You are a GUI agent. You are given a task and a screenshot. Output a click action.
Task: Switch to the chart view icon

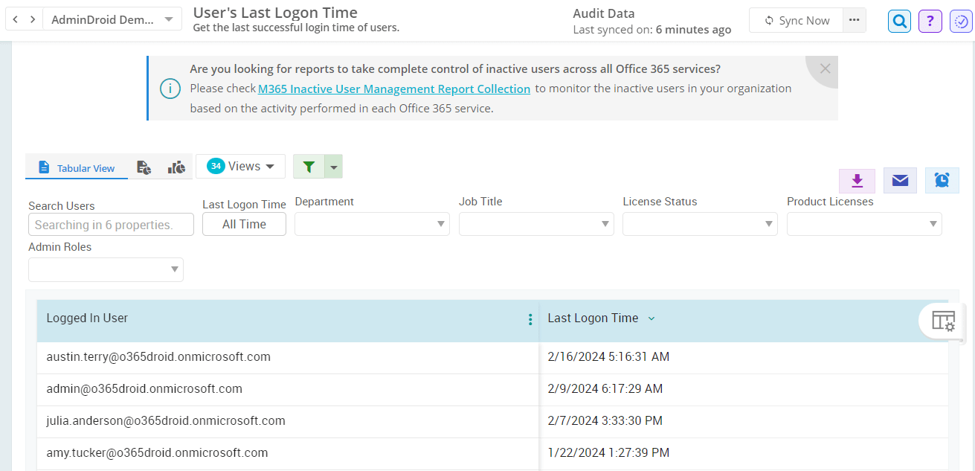tap(176, 167)
